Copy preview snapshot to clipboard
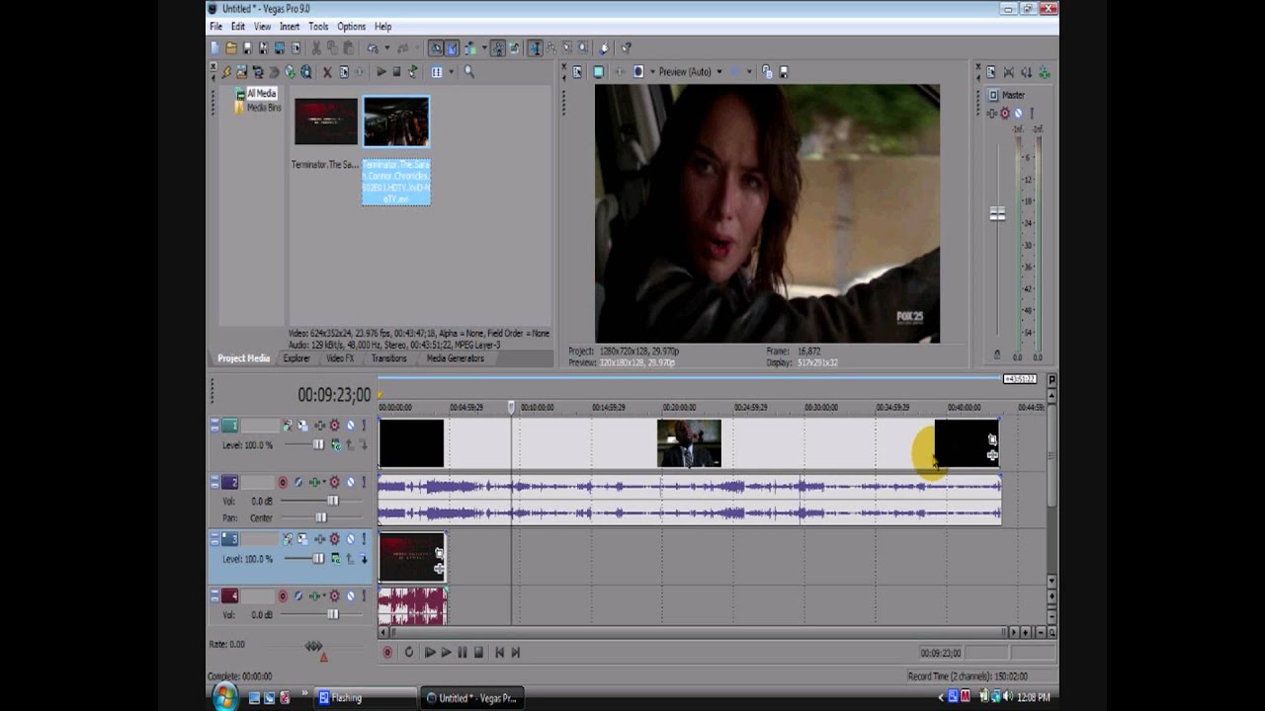 pos(767,71)
